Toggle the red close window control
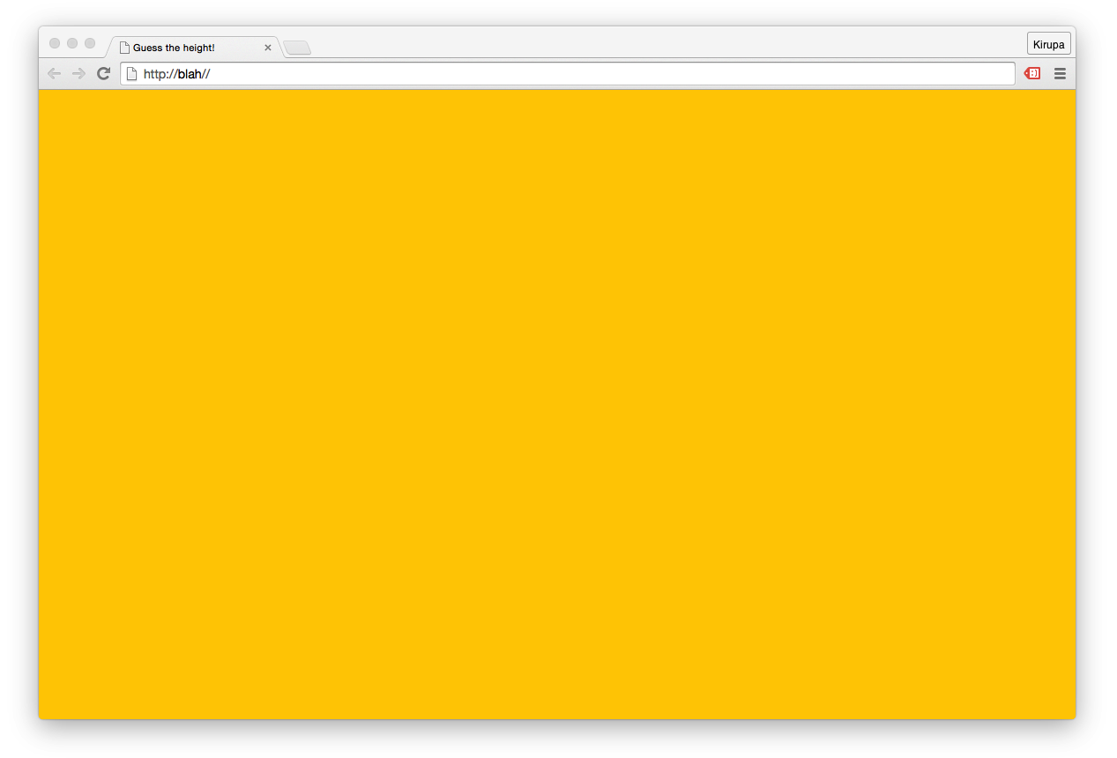Screen dimensions: 1117x758 pyautogui.click(x=55, y=41)
